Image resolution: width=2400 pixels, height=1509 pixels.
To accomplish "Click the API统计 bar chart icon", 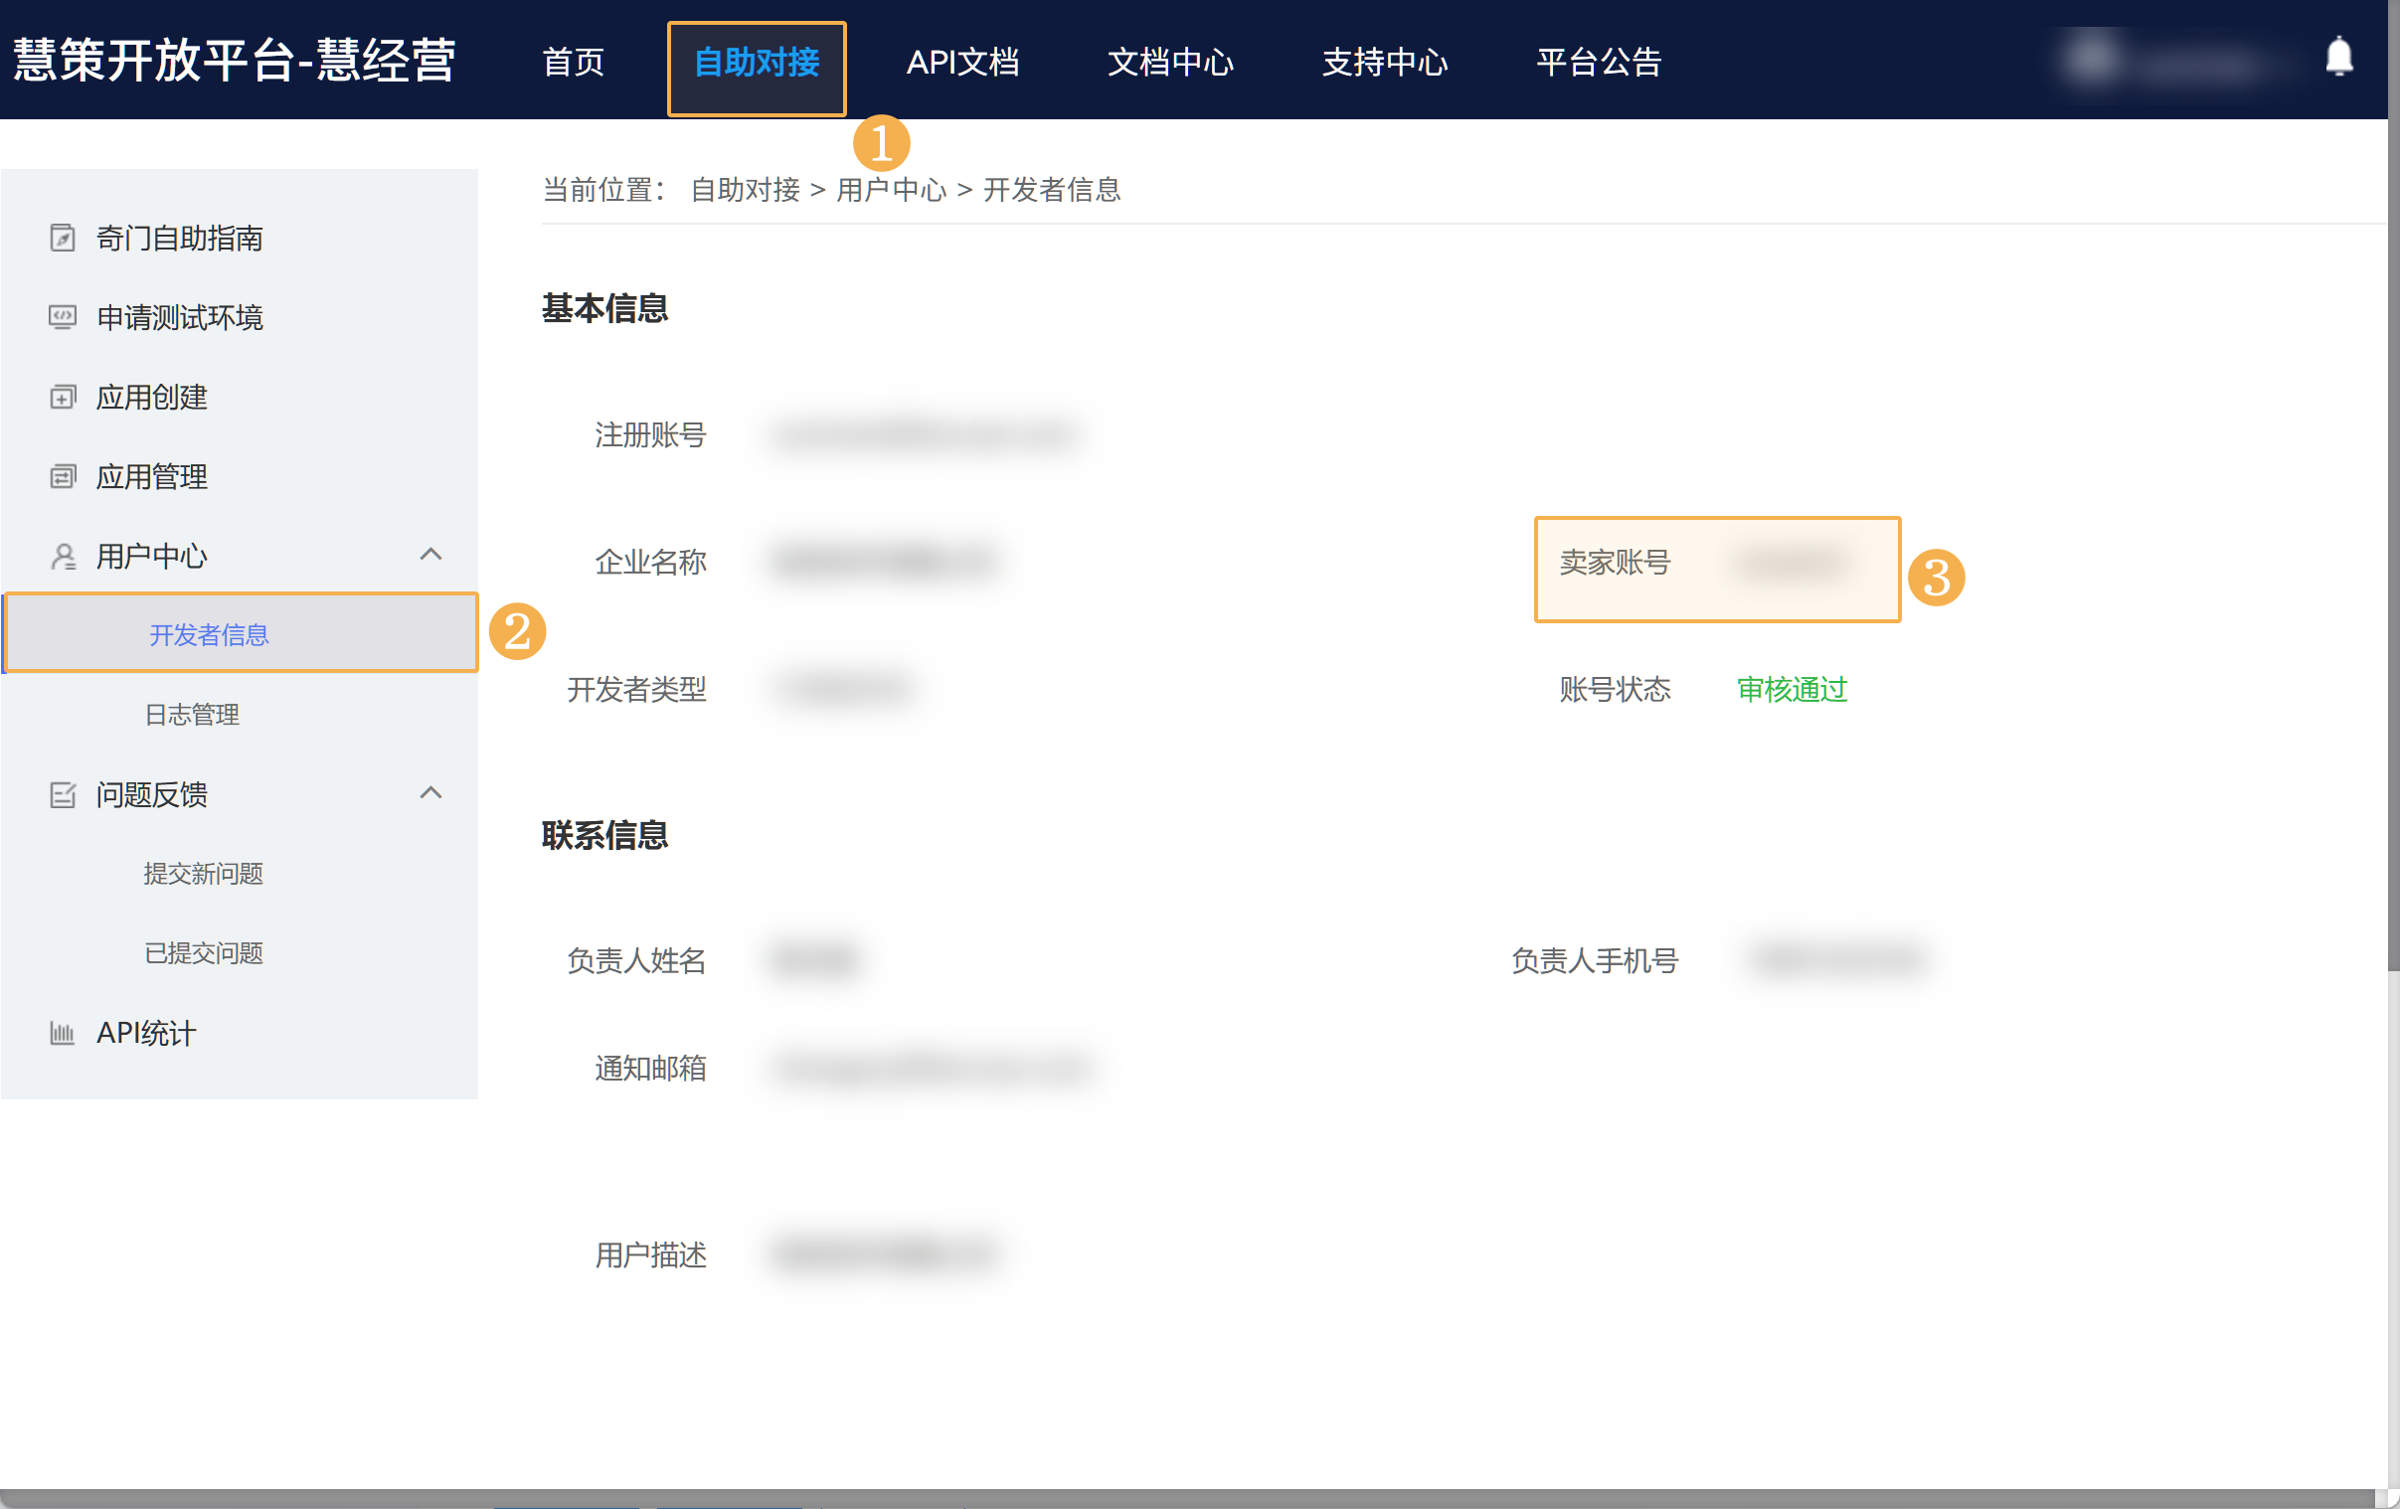I will click(62, 1034).
